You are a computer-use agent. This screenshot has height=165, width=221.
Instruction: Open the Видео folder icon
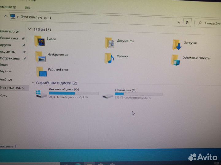40,41
